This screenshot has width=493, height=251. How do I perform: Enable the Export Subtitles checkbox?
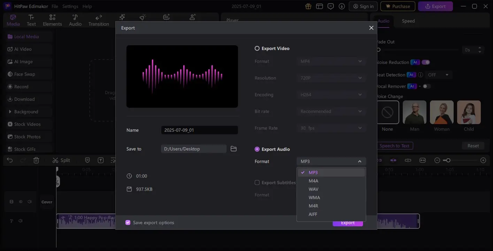[257, 183]
